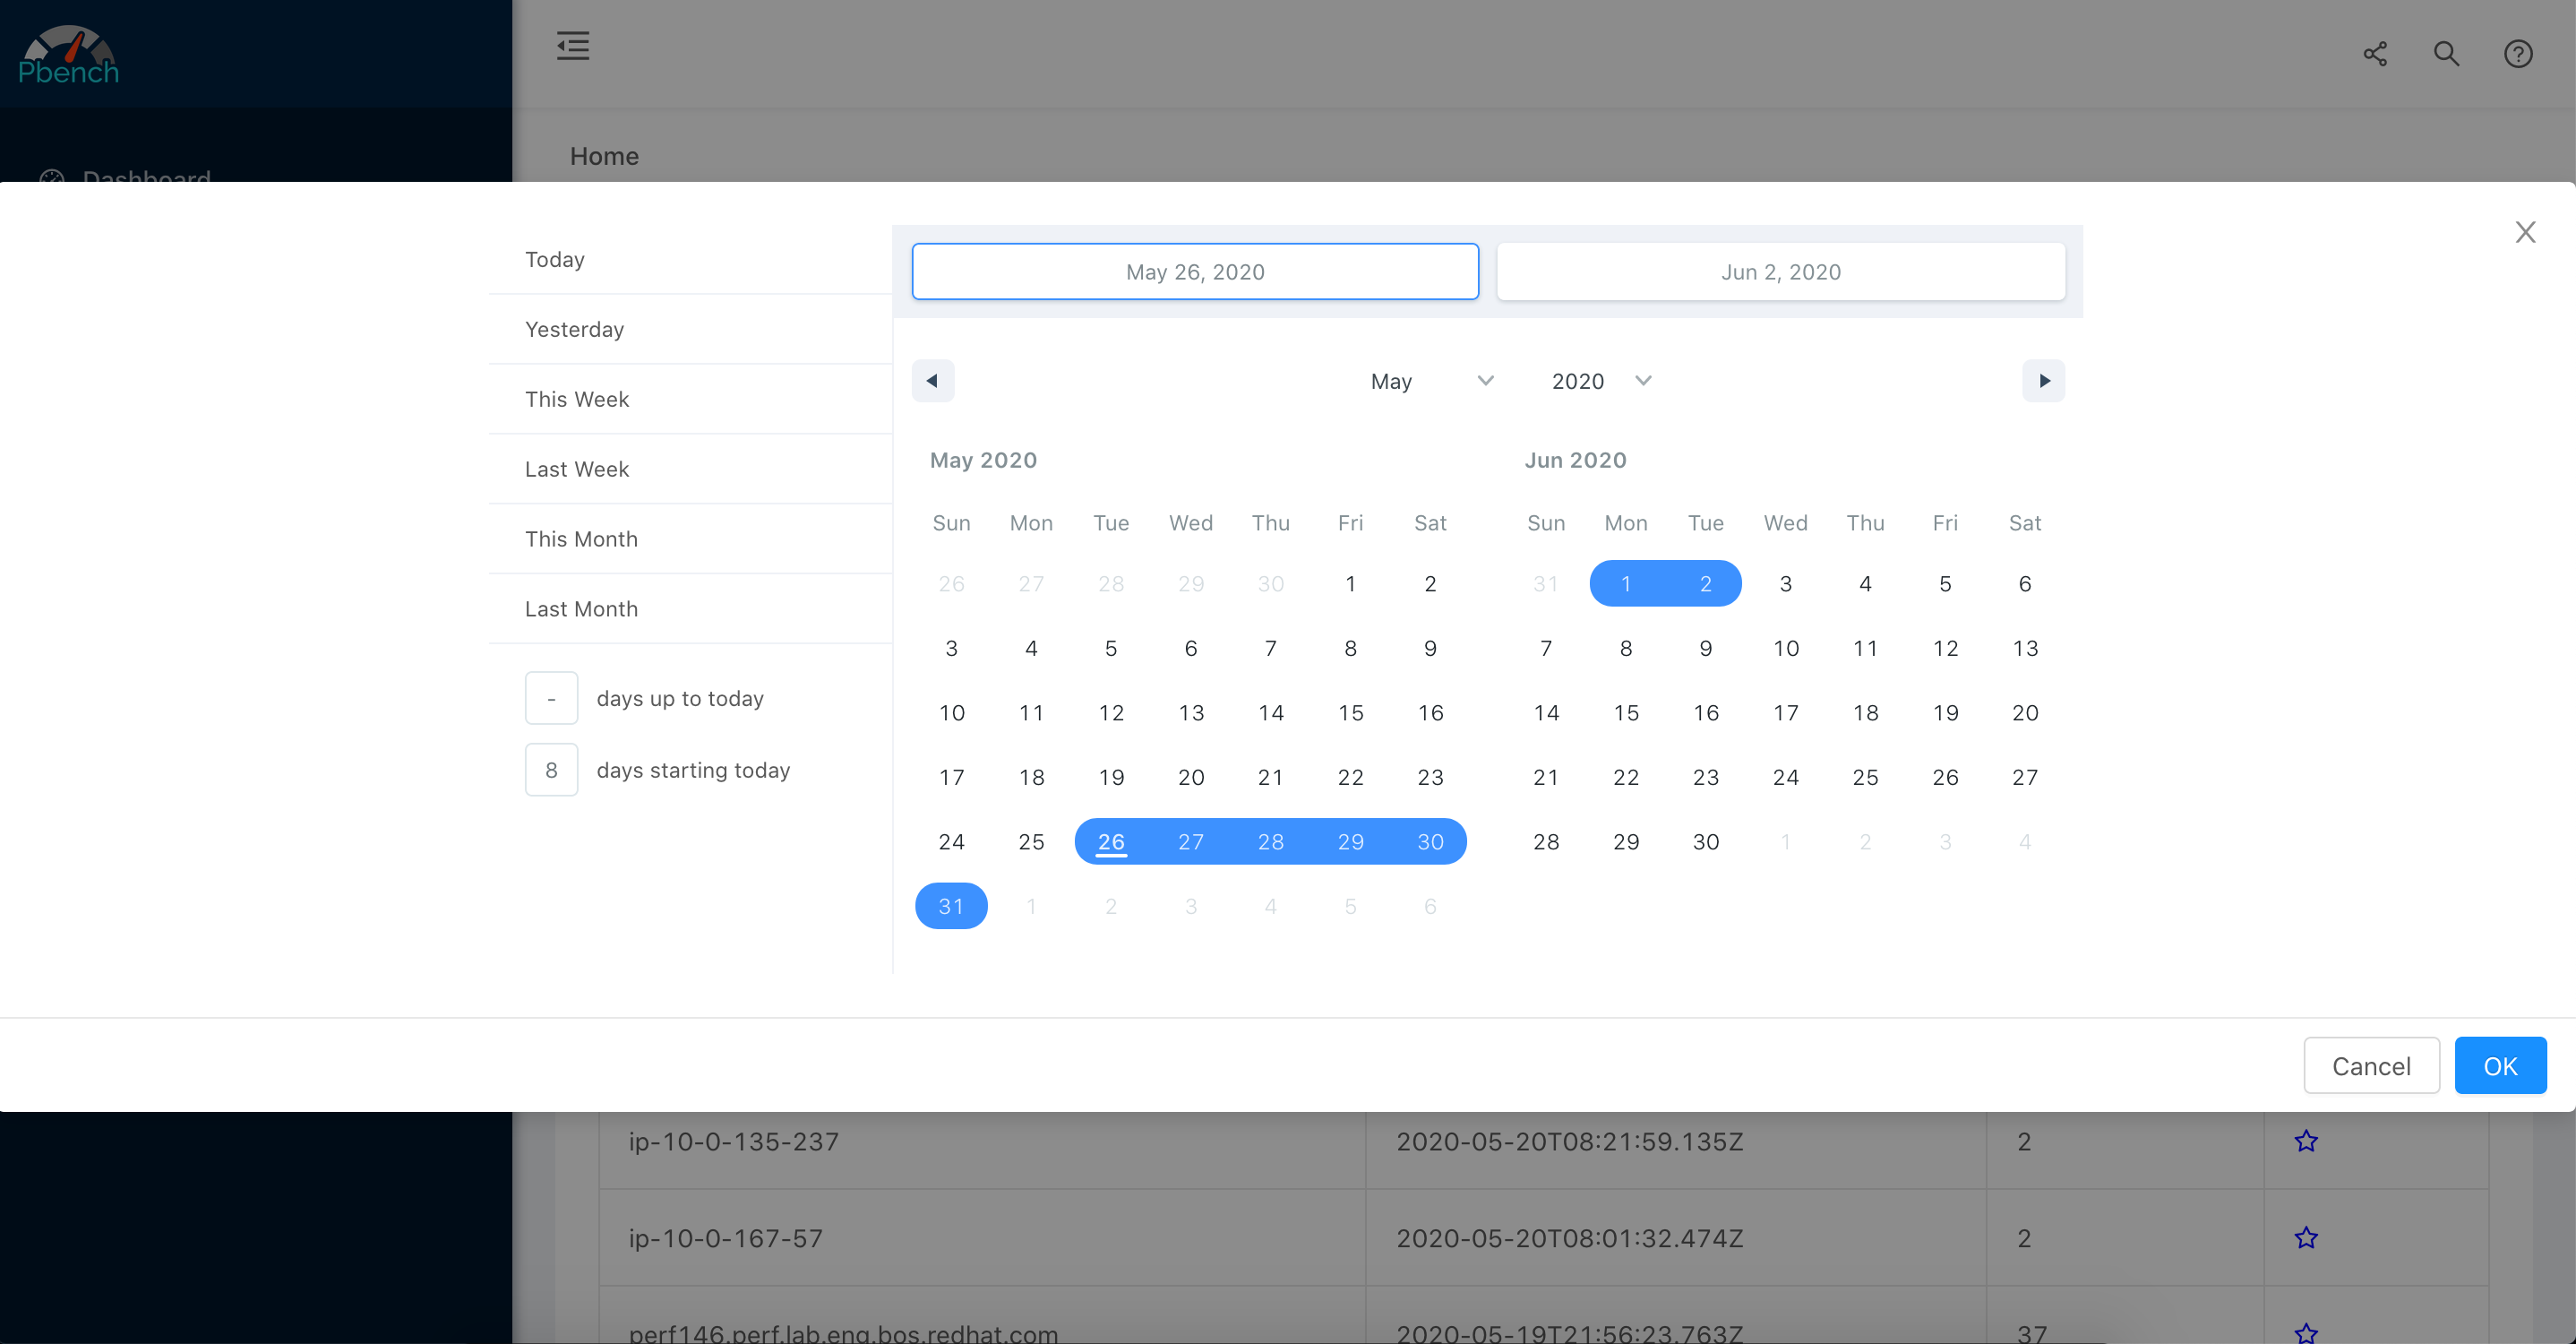The width and height of the screenshot is (2576, 1344).
Task: Select May 1 in the calendar
Action: pyautogui.click(x=1350, y=584)
